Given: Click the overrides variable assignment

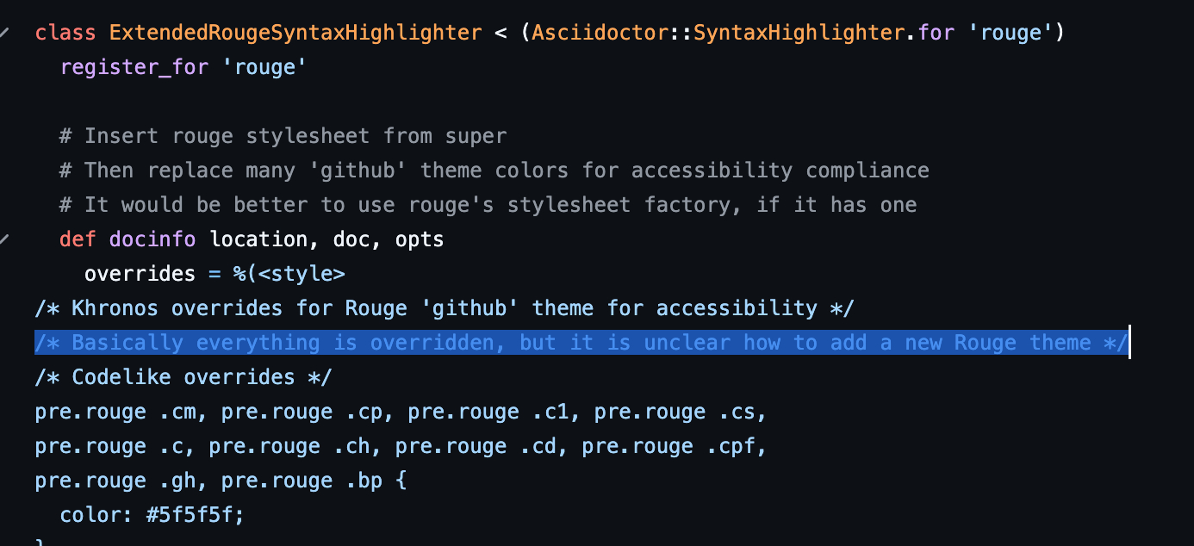Looking at the screenshot, I should [x=140, y=274].
